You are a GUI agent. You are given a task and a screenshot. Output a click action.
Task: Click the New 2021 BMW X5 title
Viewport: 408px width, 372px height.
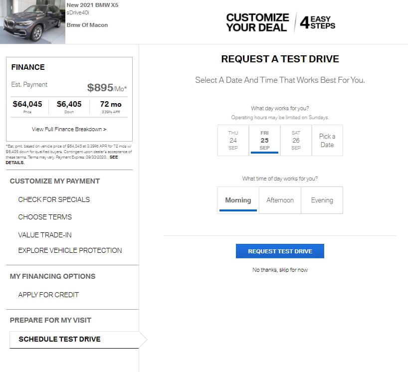(x=92, y=5)
